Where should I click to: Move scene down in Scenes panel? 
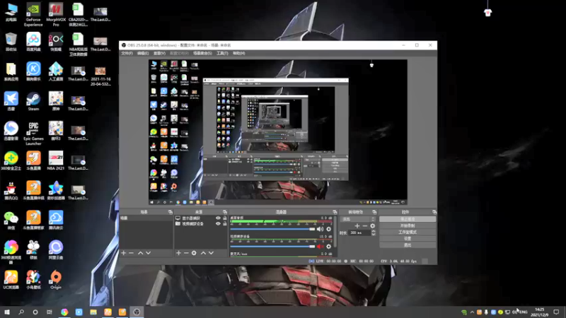click(148, 253)
